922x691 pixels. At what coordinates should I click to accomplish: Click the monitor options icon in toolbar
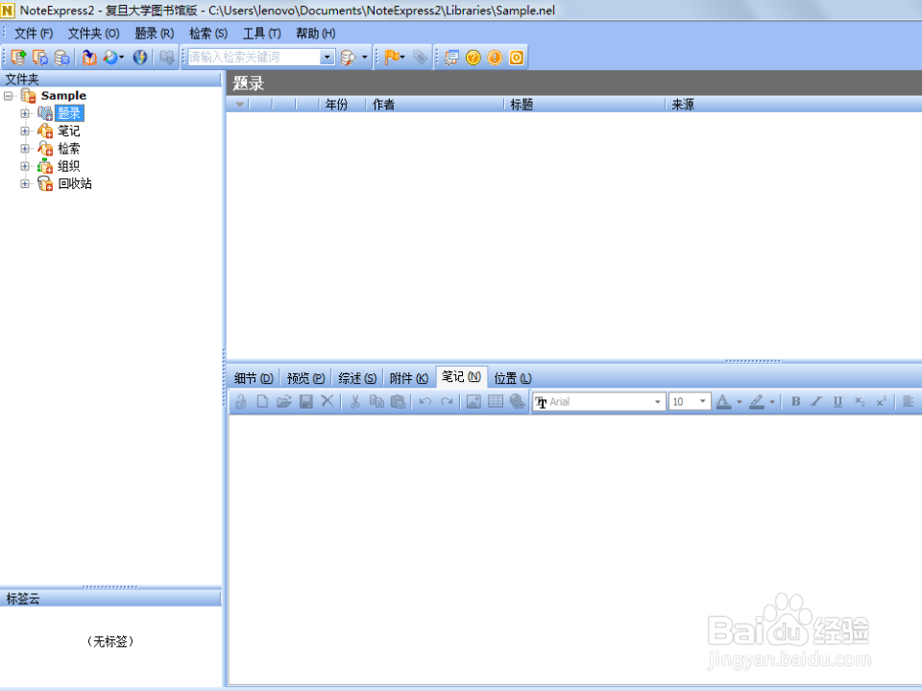click(x=451, y=57)
